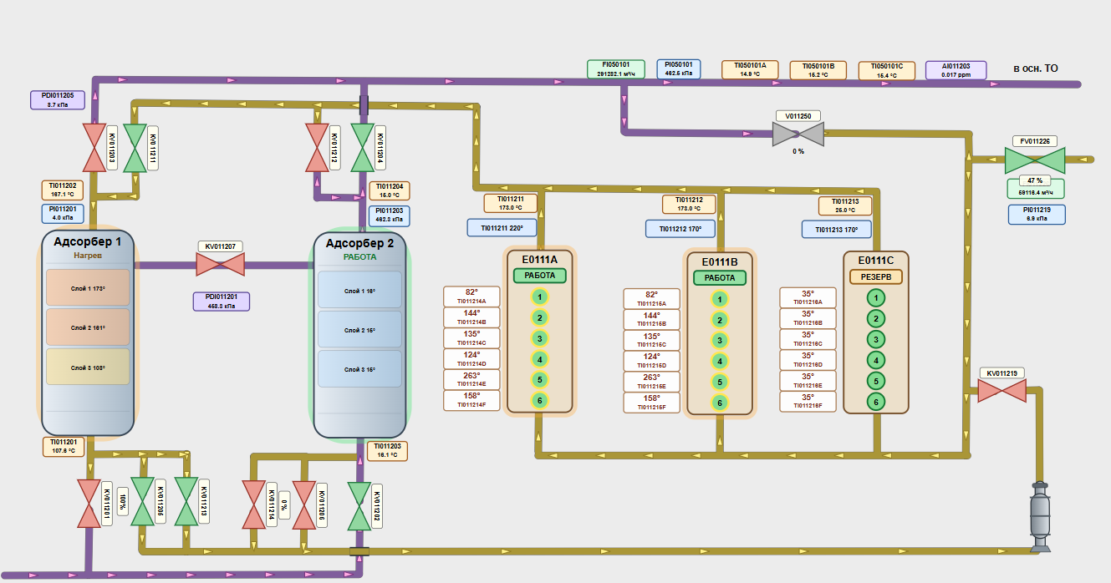Screen dimensions: 1111x583
Task: Select Слой 3 108° in Адсорбер 1
Action: [88, 368]
